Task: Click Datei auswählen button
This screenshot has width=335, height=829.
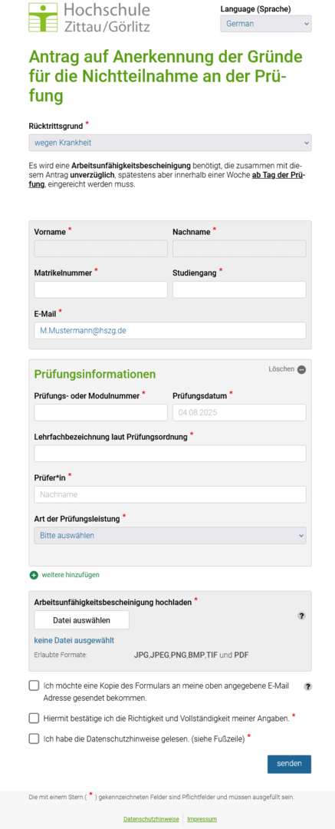Action: [81, 620]
